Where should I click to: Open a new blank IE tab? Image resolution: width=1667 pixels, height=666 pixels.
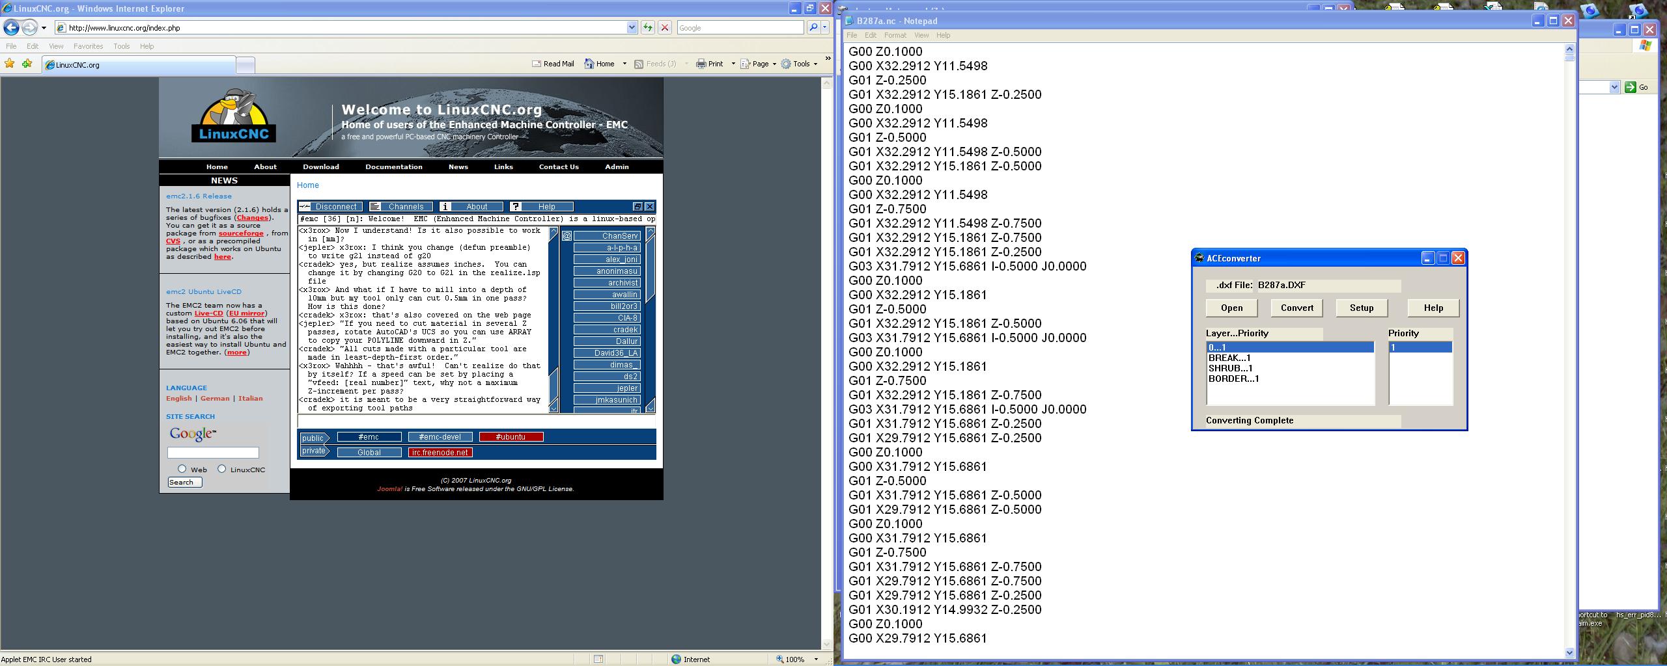coord(245,64)
